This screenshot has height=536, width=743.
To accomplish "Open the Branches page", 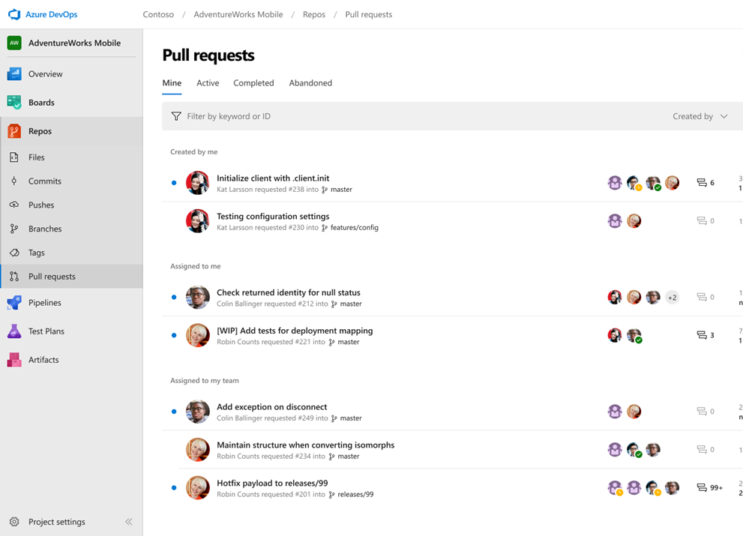I will point(46,228).
